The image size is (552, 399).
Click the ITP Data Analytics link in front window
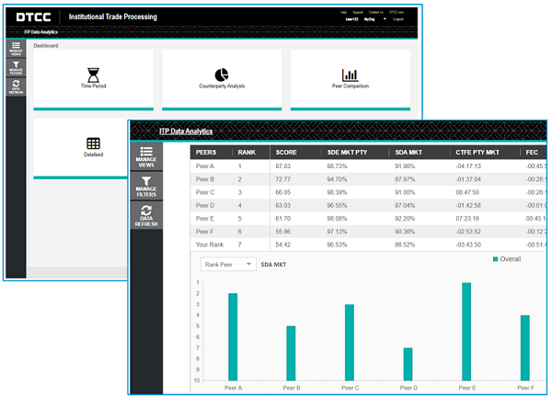(186, 131)
